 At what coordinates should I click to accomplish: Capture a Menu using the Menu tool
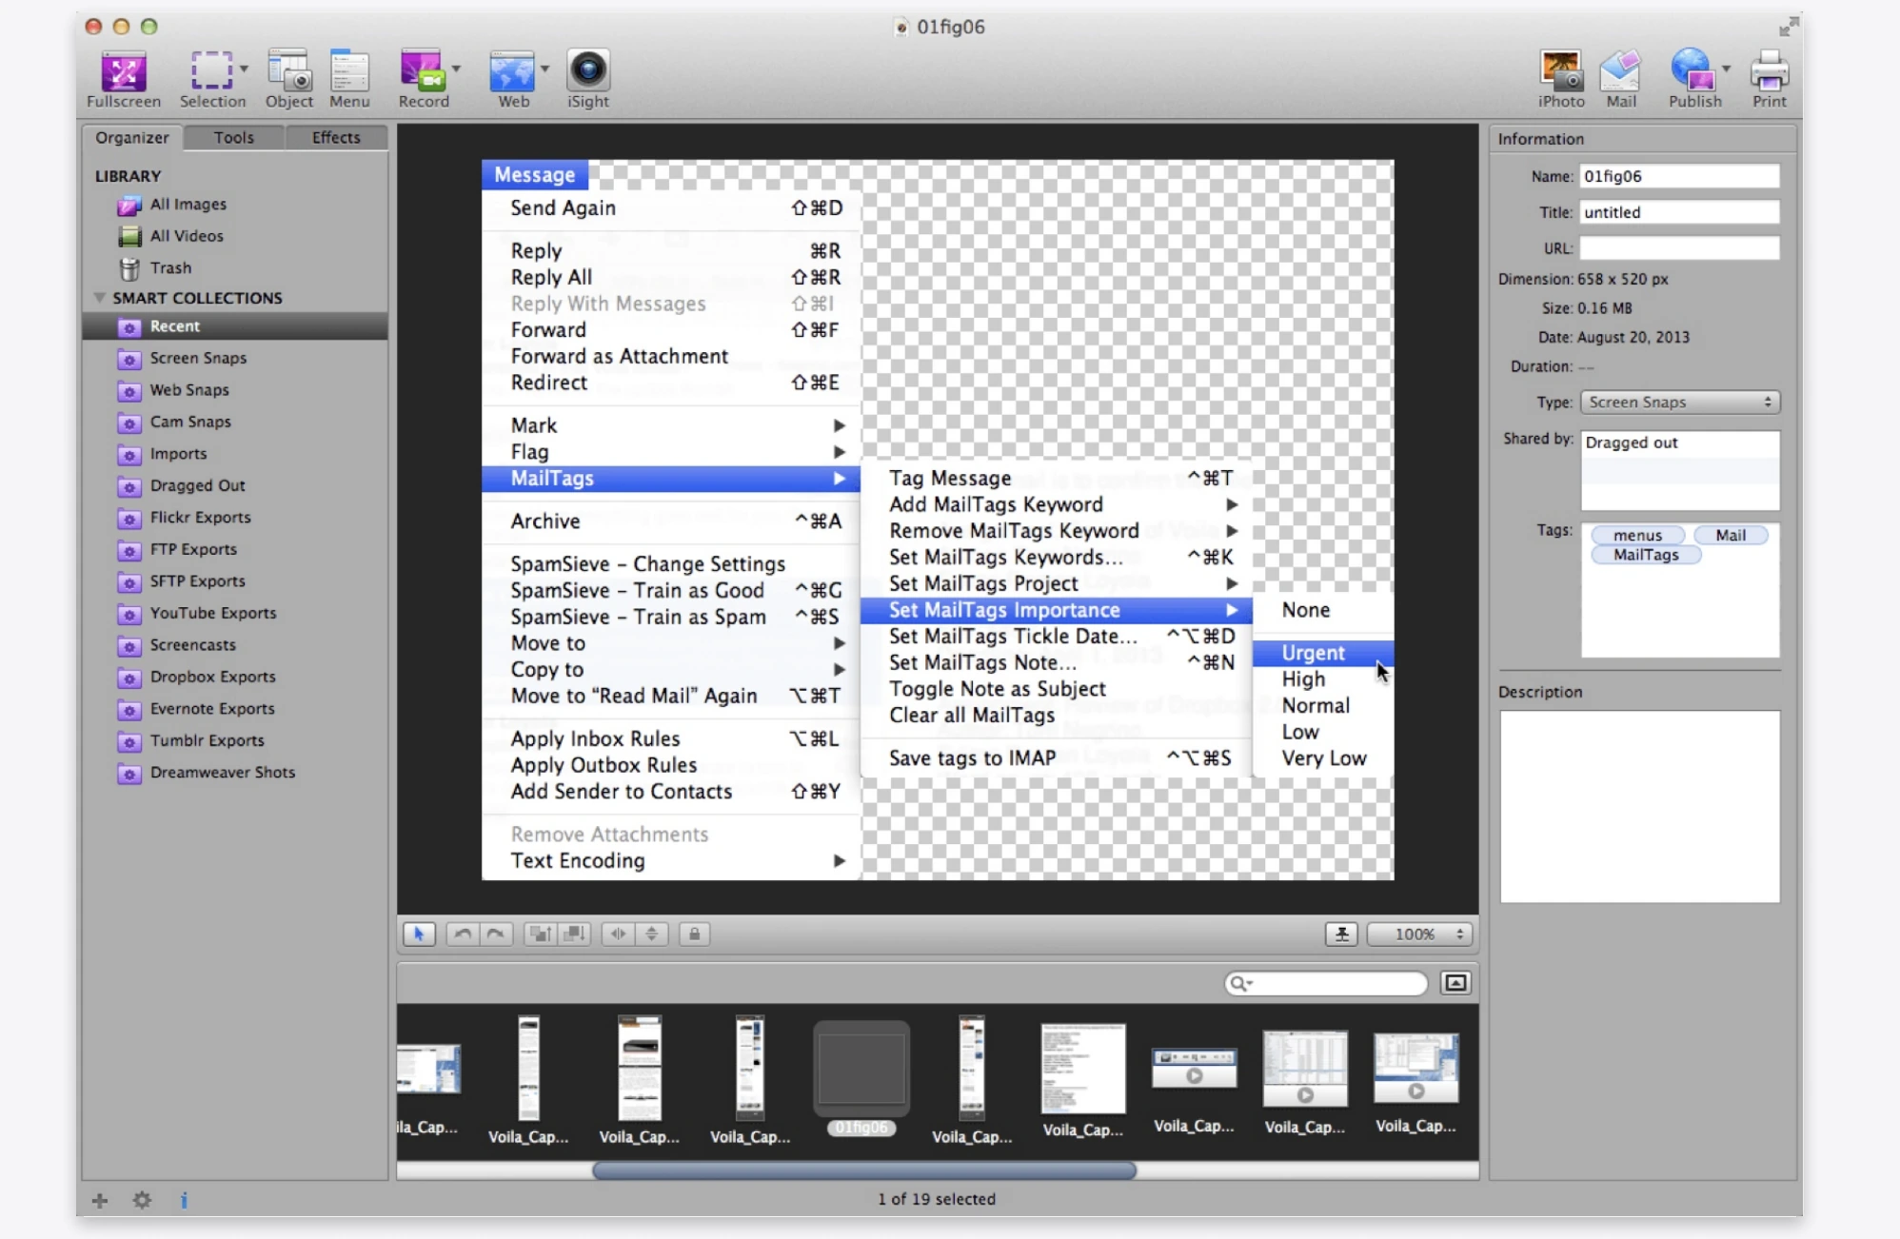point(349,79)
